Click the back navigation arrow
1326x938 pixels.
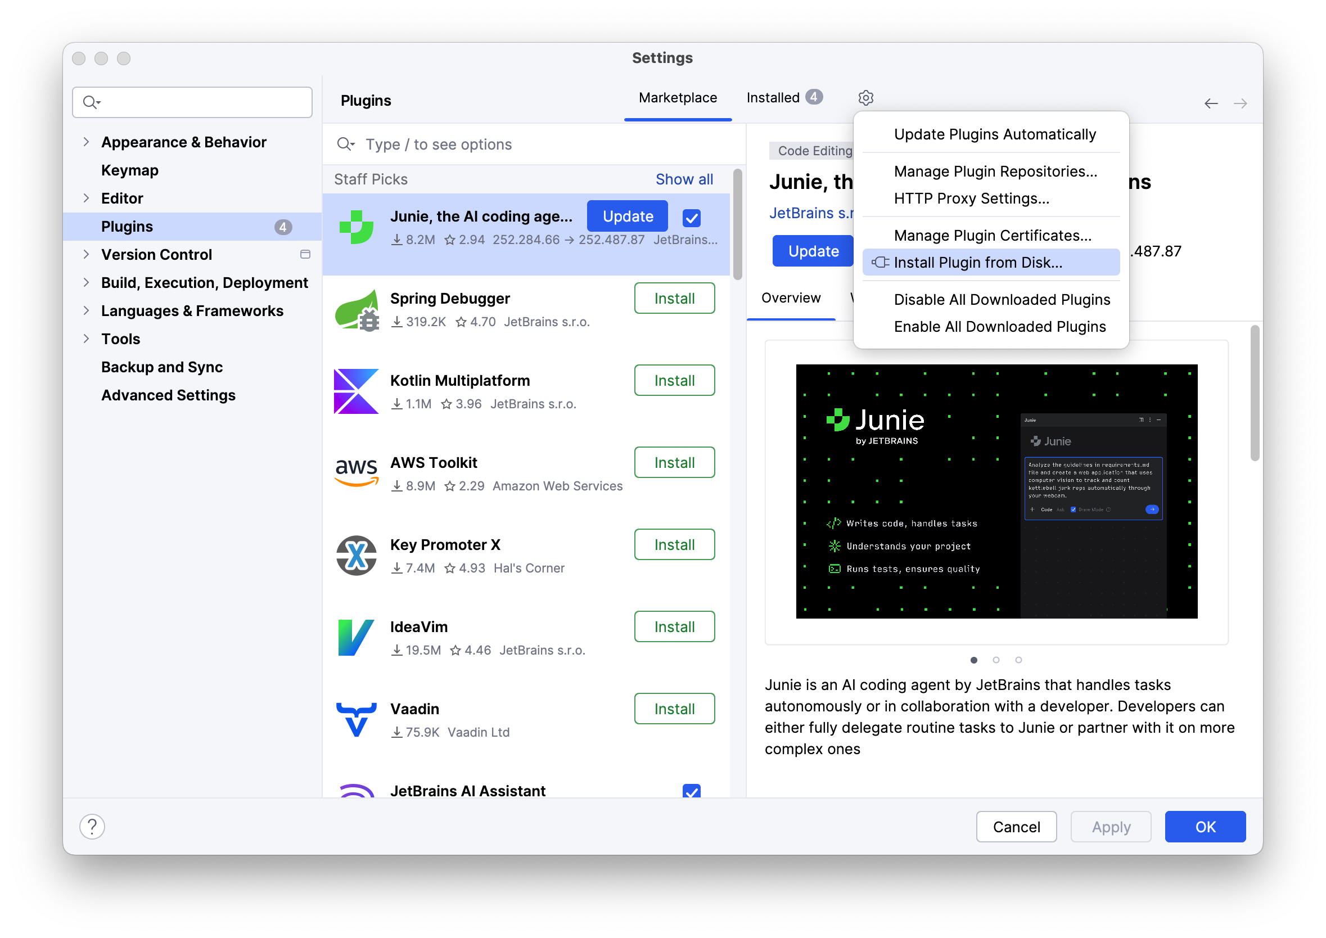point(1212,103)
